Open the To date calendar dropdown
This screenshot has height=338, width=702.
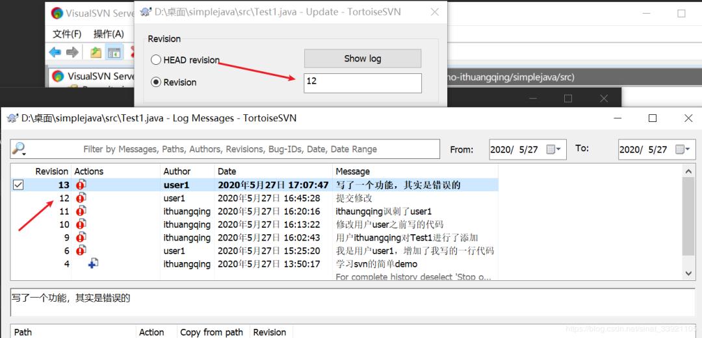[x=682, y=149]
